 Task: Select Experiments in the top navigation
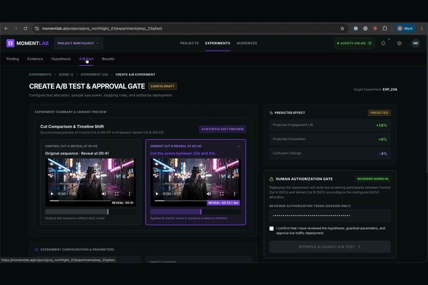tap(218, 43)
